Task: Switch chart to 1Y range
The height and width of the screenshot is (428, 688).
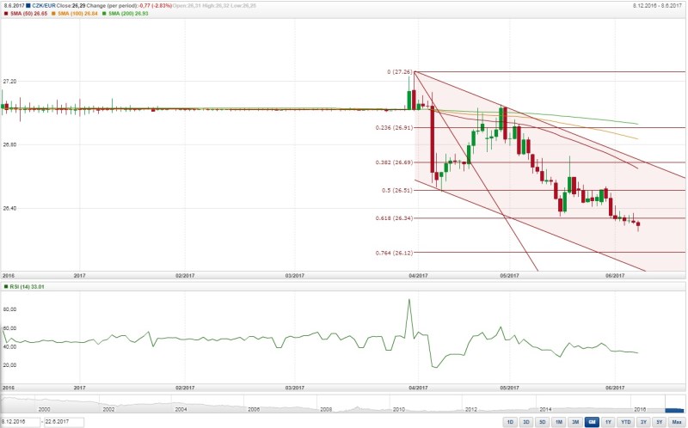Action: pyautogui.click(x=609, y=422)
